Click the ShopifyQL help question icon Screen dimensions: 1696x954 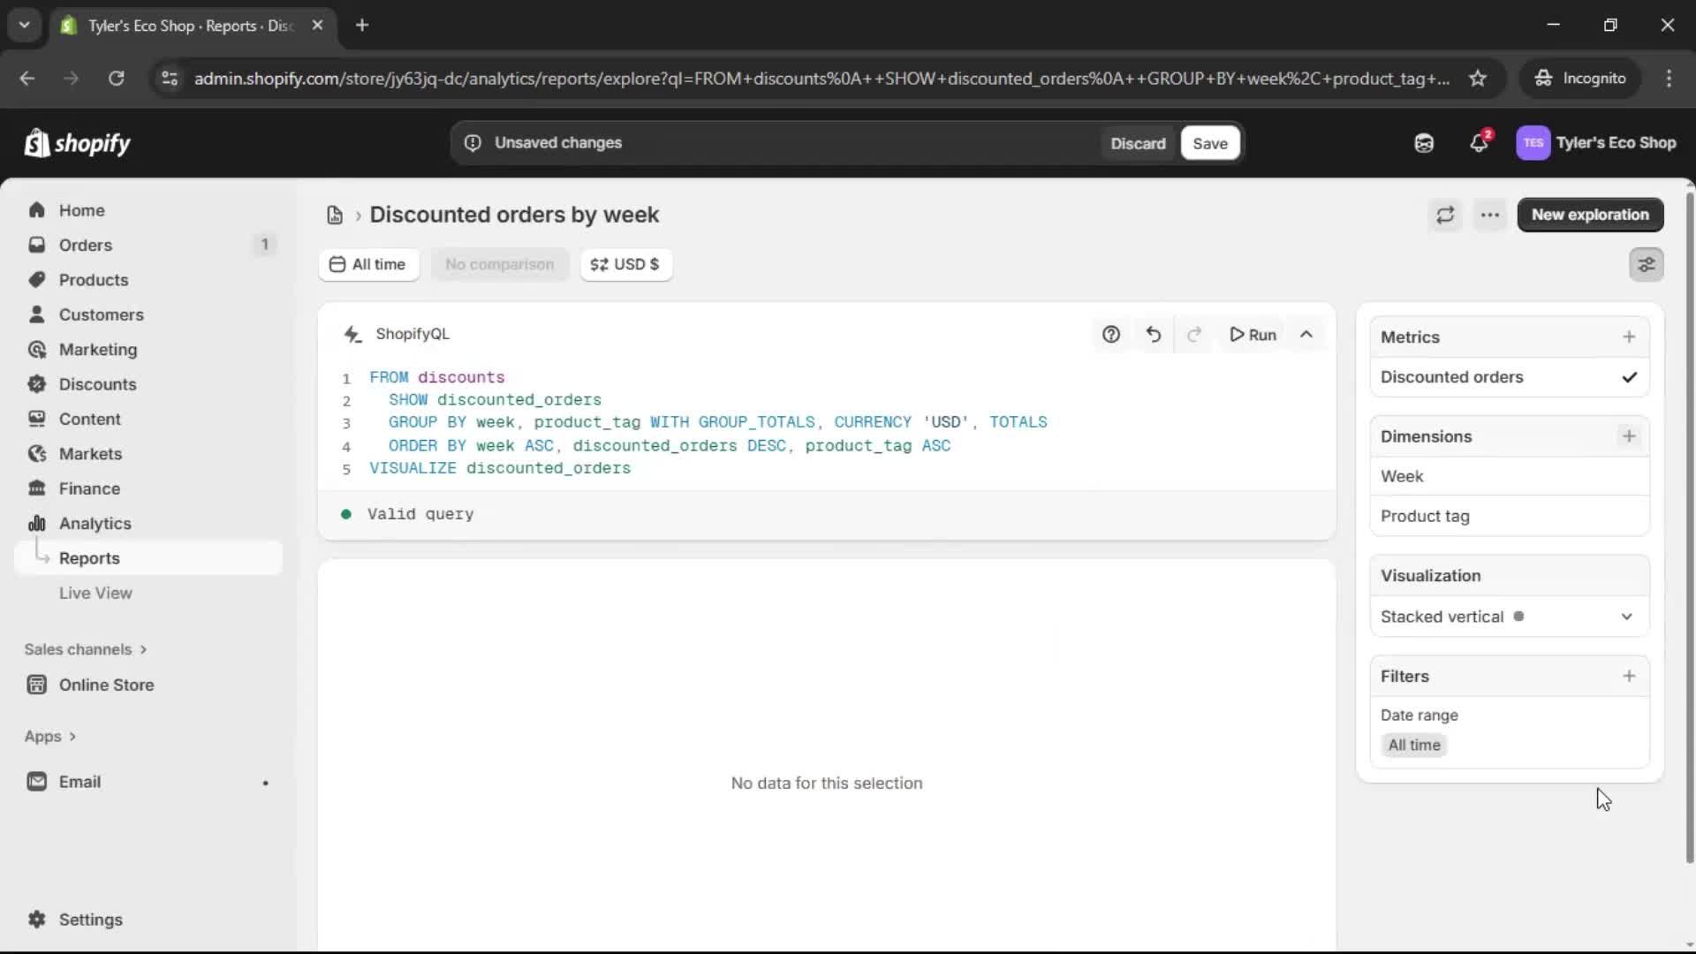tap(1111, 335)
